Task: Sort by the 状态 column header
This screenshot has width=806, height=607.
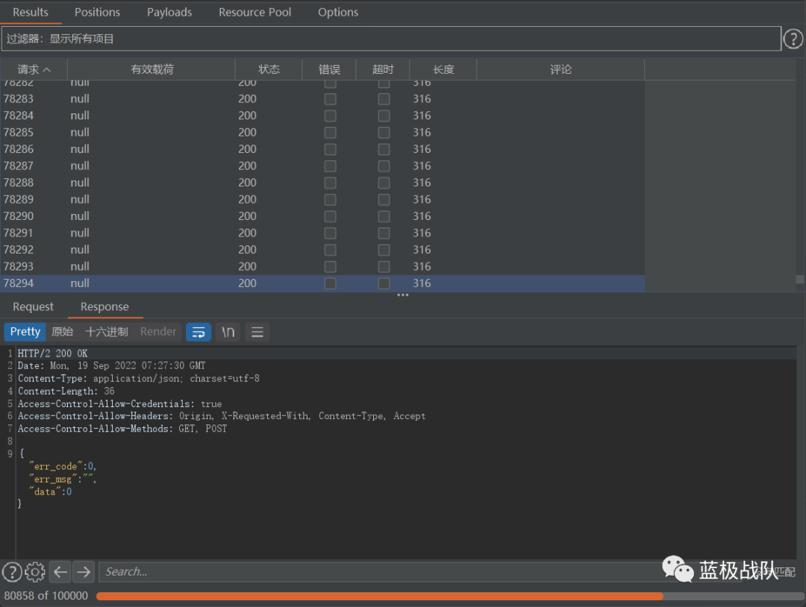Action: click(x=269, y=69)
